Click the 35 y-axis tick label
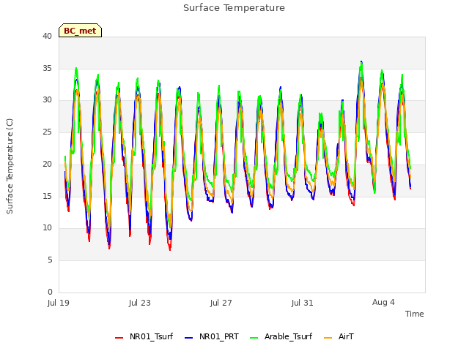 pyautogui.click(x=47, y=68)
